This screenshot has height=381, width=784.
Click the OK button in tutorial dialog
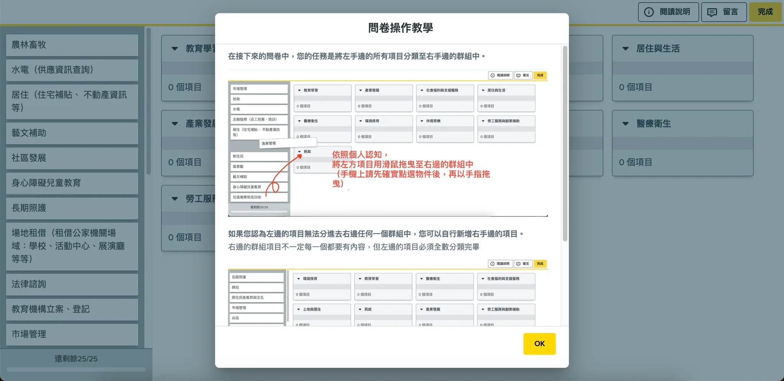coord(539,344)
